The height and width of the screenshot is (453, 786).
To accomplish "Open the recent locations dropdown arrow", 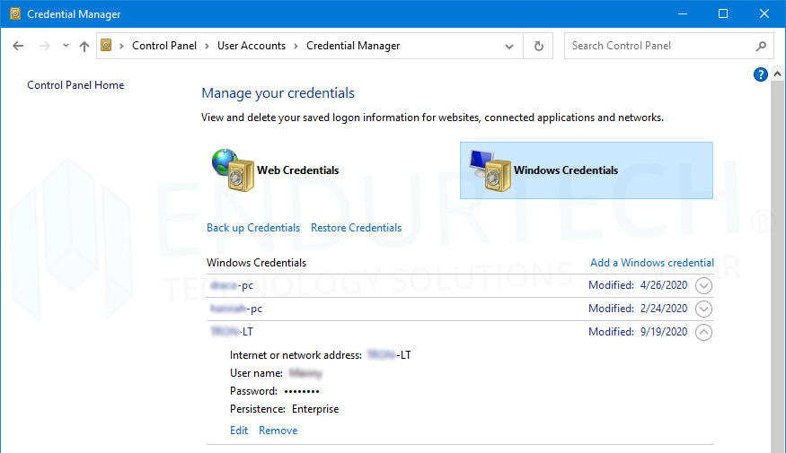I will pos(66,46).
